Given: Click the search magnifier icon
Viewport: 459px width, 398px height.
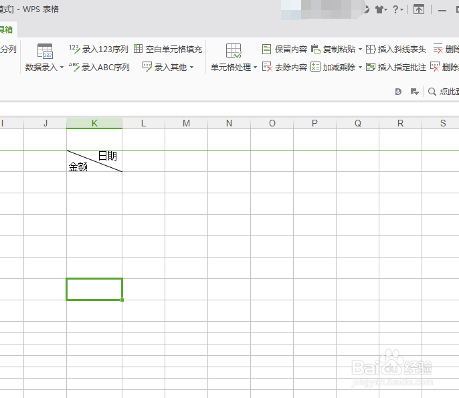Looking at the screenshot, I should (432, 92).
